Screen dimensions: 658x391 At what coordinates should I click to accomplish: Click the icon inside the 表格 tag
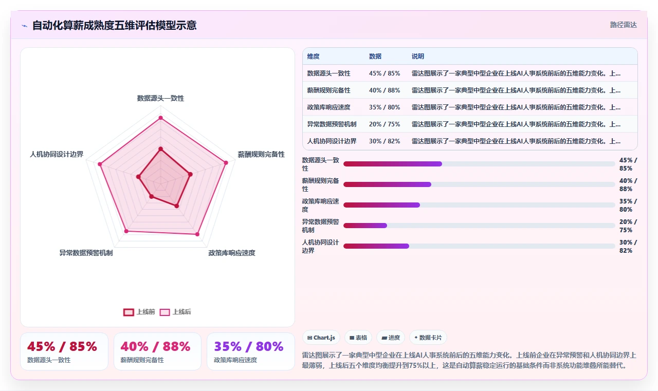(x=352, y=338)
